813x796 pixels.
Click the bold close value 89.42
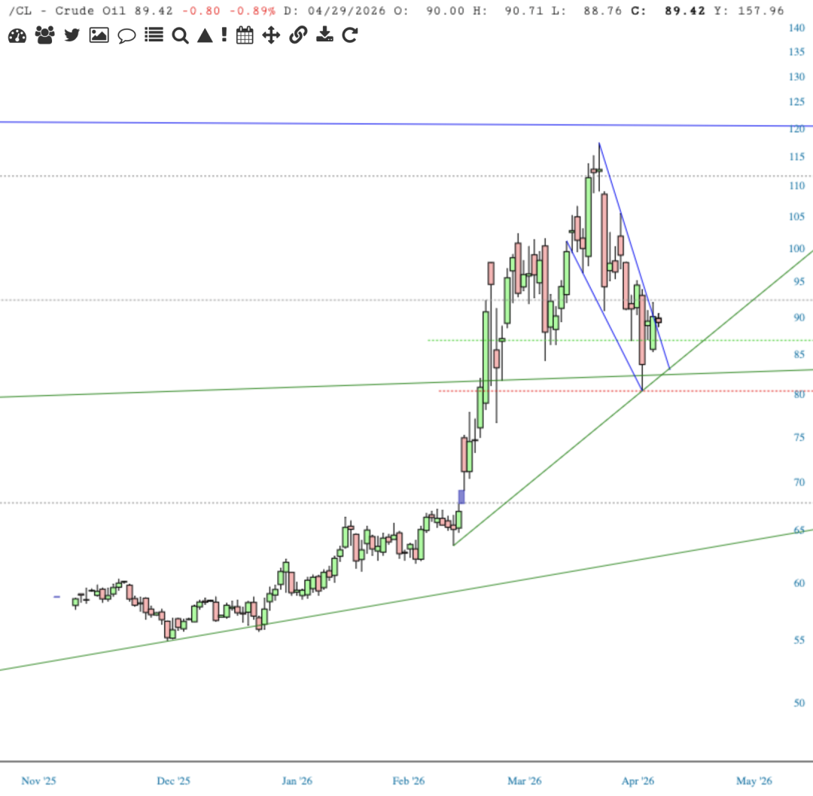pos(685,11)
